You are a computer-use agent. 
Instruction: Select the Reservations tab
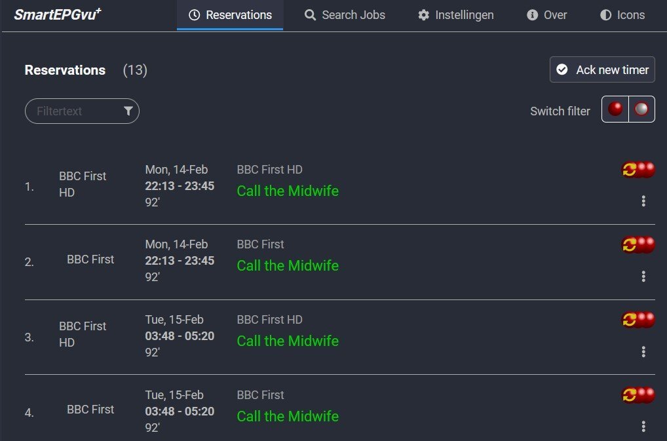tap(230, 14)
